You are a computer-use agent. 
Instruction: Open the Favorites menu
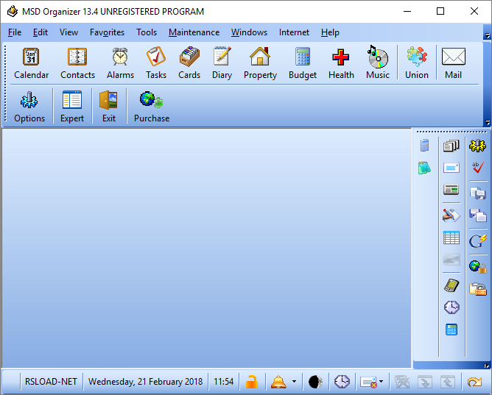[107, 32]
